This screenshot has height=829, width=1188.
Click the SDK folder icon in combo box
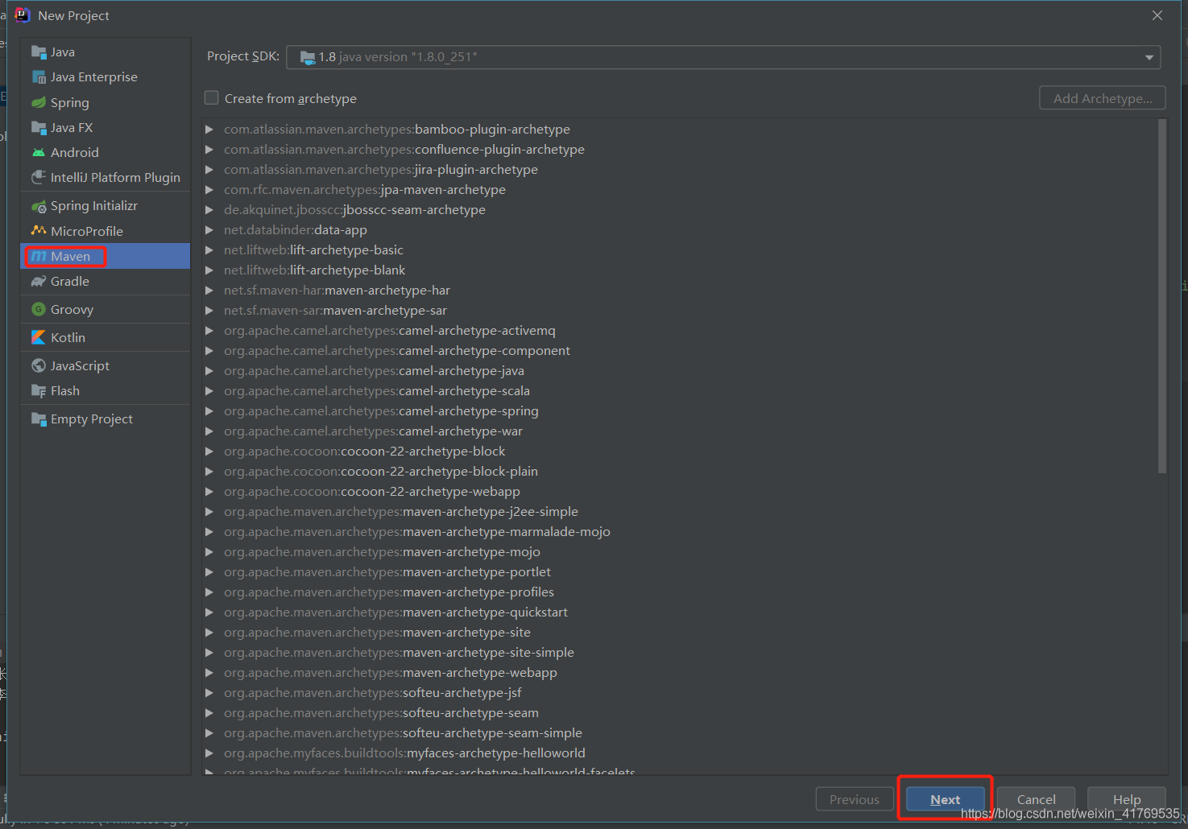(x=308, y=57)
